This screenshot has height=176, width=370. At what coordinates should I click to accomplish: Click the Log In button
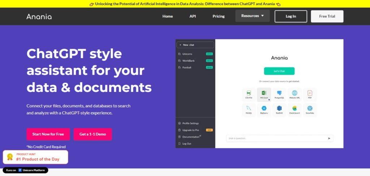click(x=291, y=16)
